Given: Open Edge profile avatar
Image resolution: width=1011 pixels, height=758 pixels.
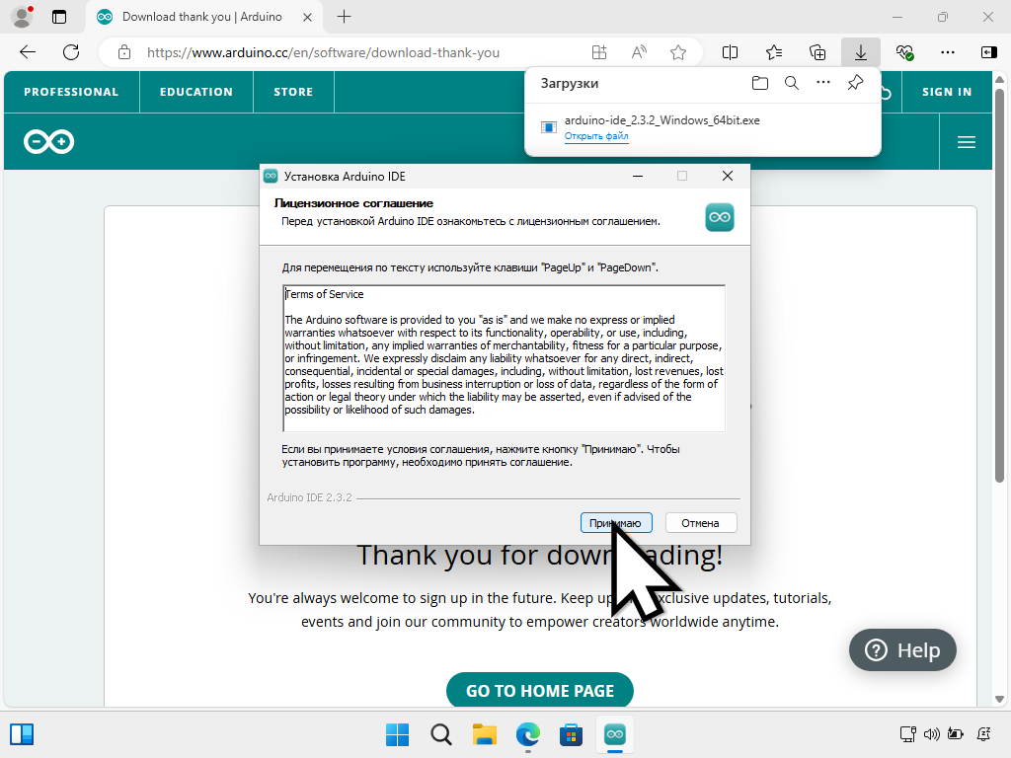Looking at the screenshot, I should (22, 17).
